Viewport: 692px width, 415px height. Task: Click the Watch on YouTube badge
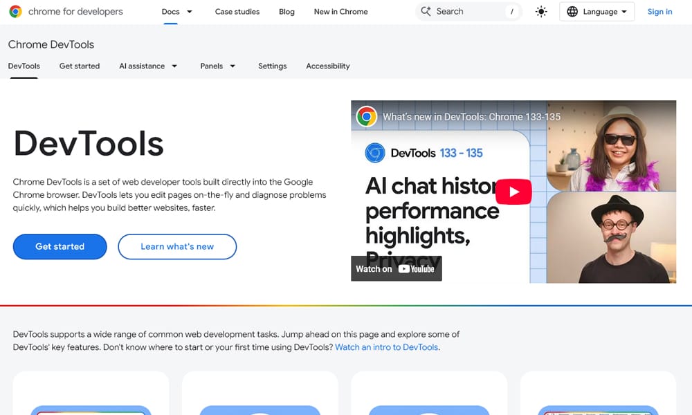(396, 268)
